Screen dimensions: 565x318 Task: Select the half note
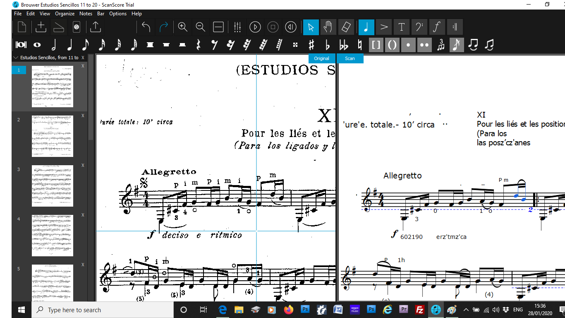[53, 45]
